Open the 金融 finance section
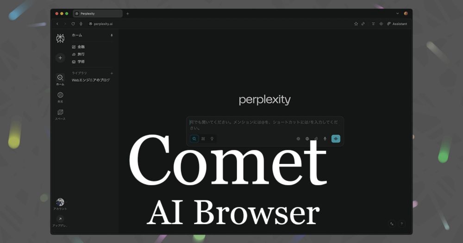 click(78, 47)
